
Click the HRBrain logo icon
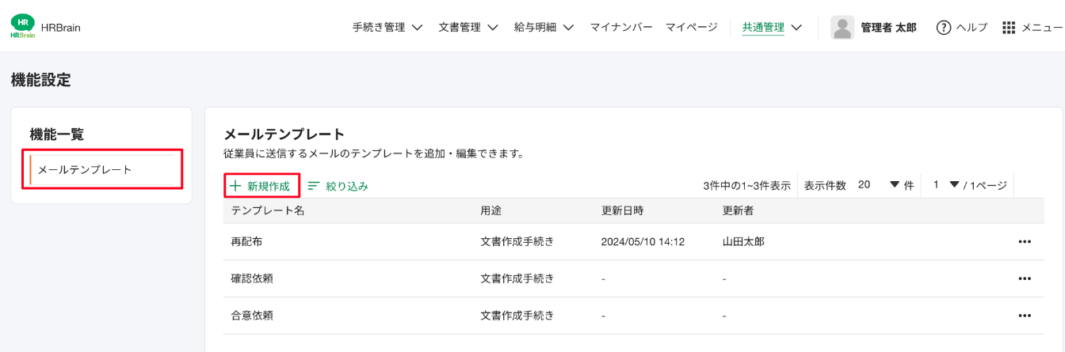(23, 27)
